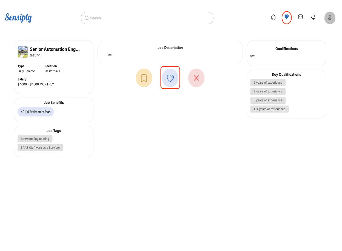Pick the 10+ years of experience chip

(269, 109)
